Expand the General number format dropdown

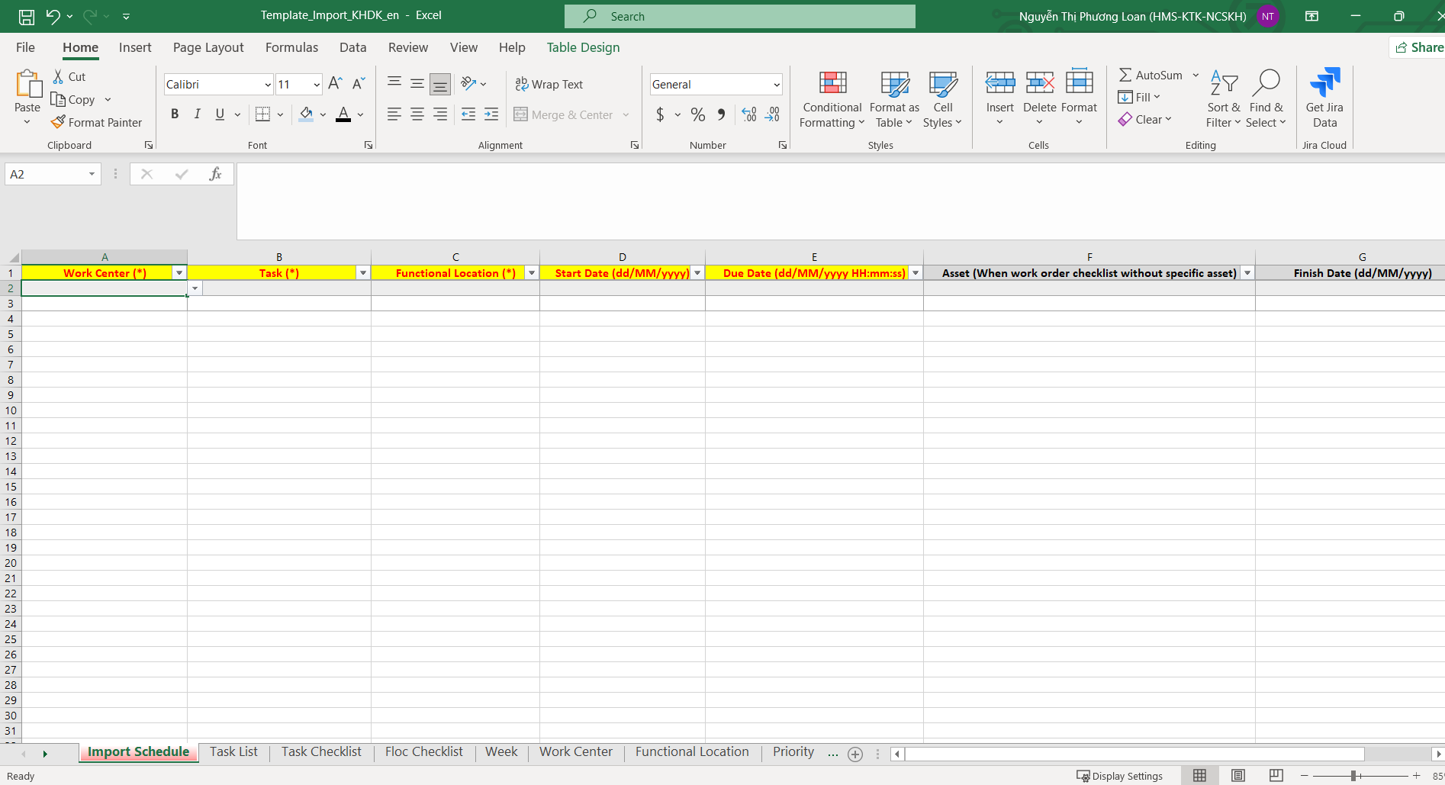776,85
